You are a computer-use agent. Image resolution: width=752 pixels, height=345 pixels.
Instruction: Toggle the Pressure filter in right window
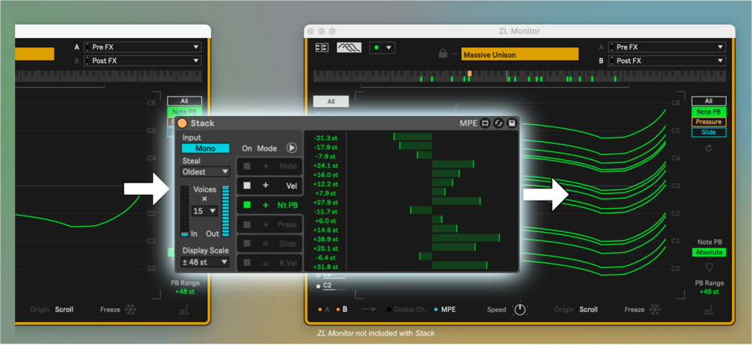(x=709, y=122)
